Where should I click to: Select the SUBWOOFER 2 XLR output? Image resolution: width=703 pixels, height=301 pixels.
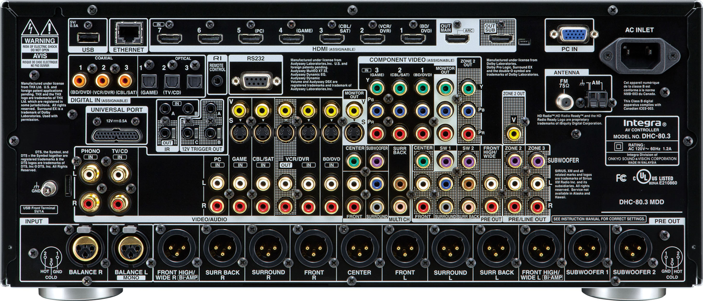pyautogui.click(x=634, y=248)
